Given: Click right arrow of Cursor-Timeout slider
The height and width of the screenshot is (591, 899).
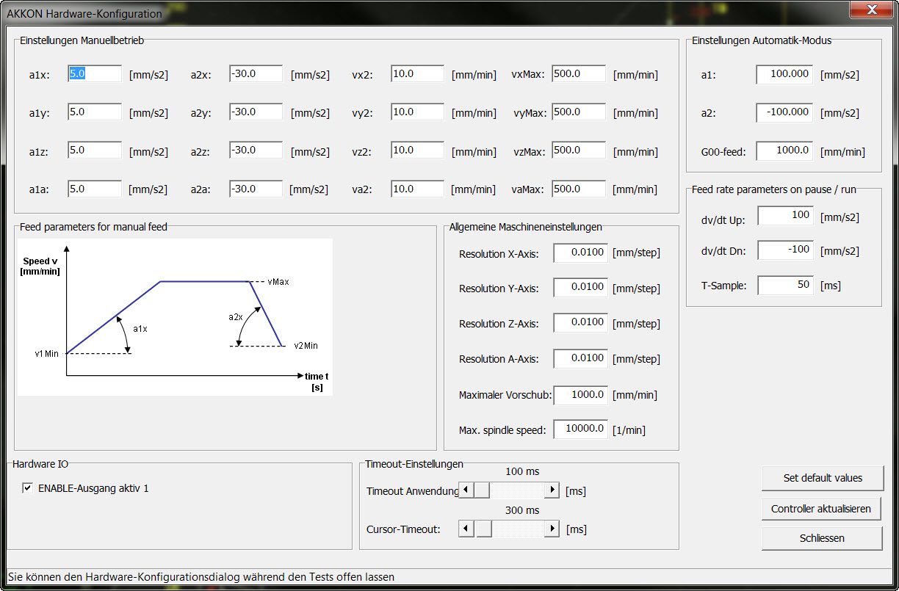Looking at the screenshot, I should coord(552,529).
